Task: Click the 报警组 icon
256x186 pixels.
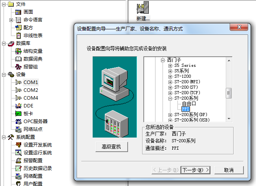Action: pos(18,67)
